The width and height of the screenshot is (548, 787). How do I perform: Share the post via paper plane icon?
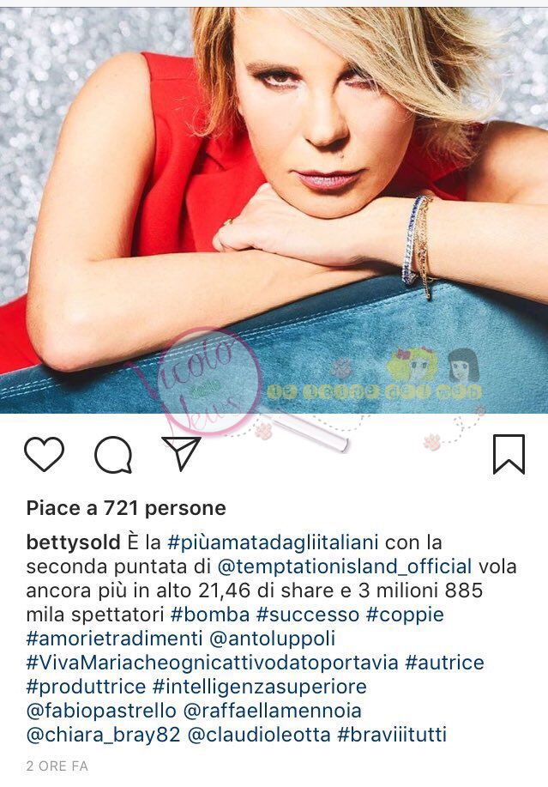coord(181,453)
